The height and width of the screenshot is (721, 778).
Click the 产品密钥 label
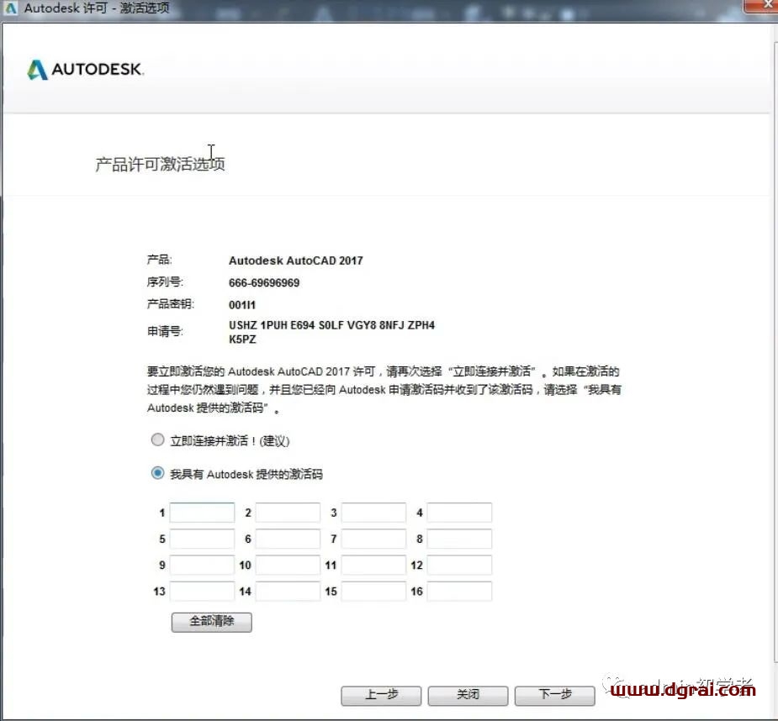(x=170, y=304)
